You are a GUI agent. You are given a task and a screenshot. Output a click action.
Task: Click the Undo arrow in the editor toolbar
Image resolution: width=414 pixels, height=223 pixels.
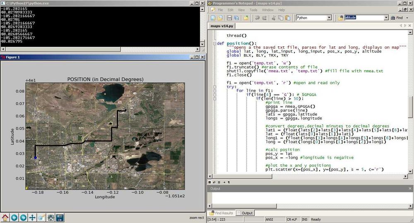click(x=257, y=18)
